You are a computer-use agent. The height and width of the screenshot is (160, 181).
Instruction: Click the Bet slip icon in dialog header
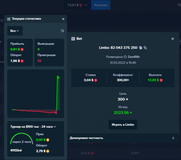[73, 39]
